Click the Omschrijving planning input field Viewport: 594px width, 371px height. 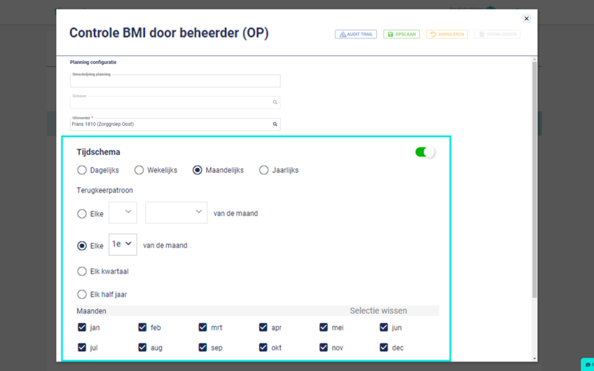175,81
